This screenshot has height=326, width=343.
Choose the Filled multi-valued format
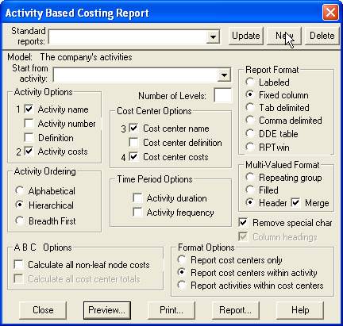click(x=250, y=190)
